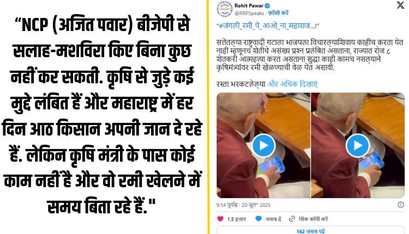Image resolution: width=409 pixels, height=234 pixels.
Task: Click the blue verified badge
Action: pos(267,5)
